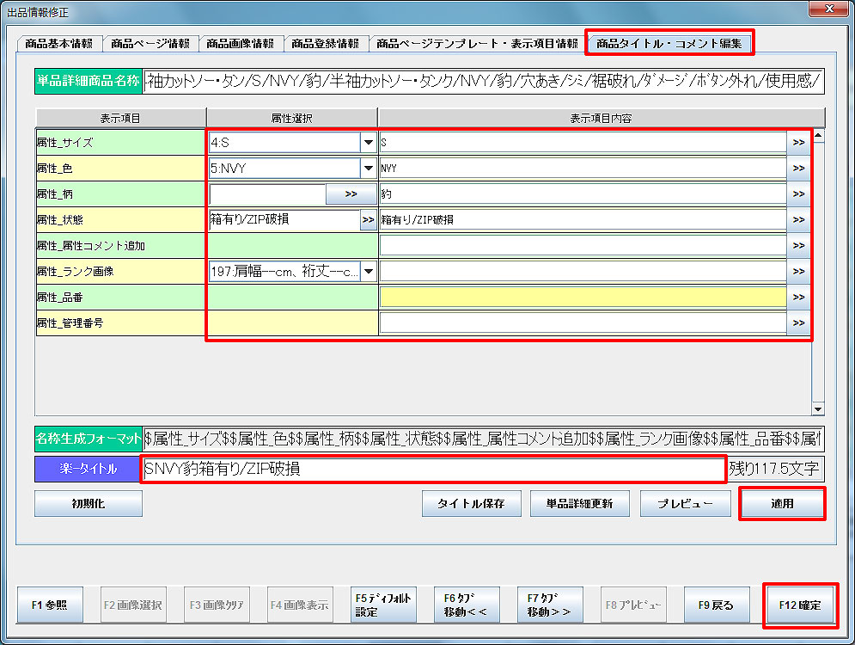Screen dimensions: 855x645
Task: Click the 初期化 button
Action: pos(88,504)
